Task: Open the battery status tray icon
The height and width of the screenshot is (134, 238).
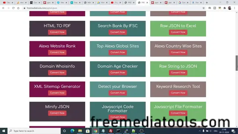Action: point(207,131)
